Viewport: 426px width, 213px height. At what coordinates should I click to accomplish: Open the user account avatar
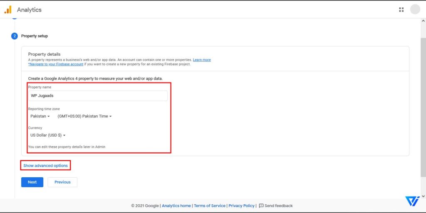point(415,10)
